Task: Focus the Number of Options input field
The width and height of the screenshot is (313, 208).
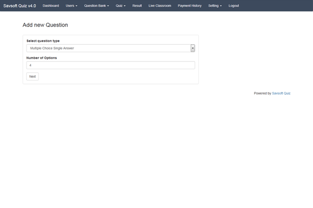Action: coord(111,66)
